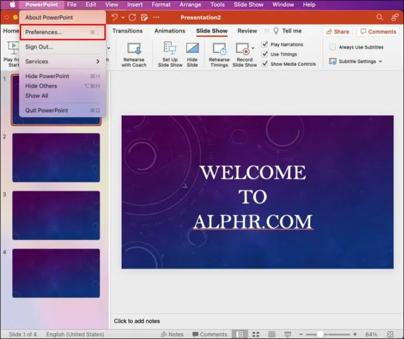Click the Share button

[337, 32]
